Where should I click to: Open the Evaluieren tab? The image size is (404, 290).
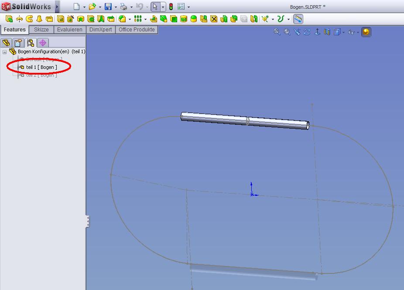click(x=69, y=30)
